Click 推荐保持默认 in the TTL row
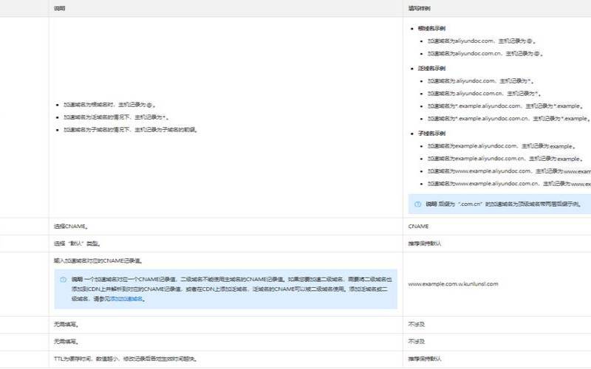This screenshot has width=591, height=369. pyautogui.click(x=425, y=359)
